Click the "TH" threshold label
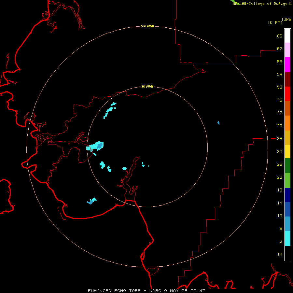This screenshot has width=293, height=293. coord(280,254)
